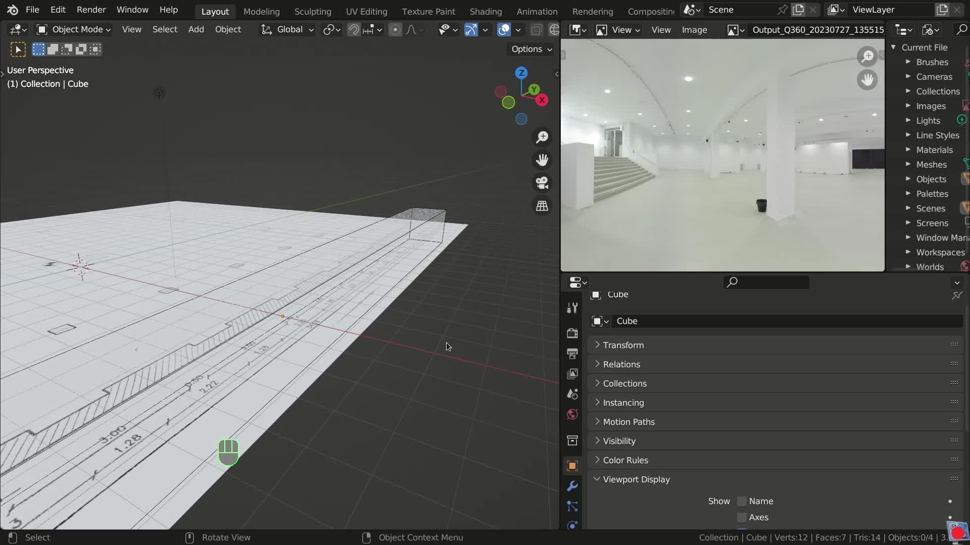This screenshot has height=545, width=970.
Task: Open the Modifiers wrench properties tab
Action: point(572,486)
